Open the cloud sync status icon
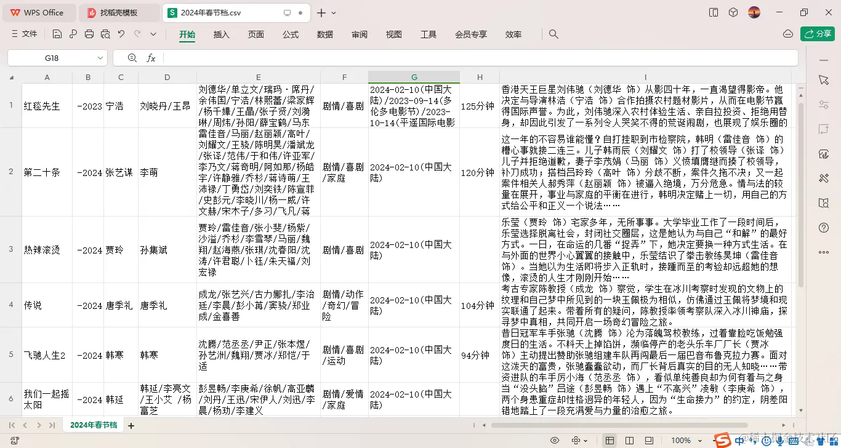The width and height of the screenshot is (841, 448). 788,34
